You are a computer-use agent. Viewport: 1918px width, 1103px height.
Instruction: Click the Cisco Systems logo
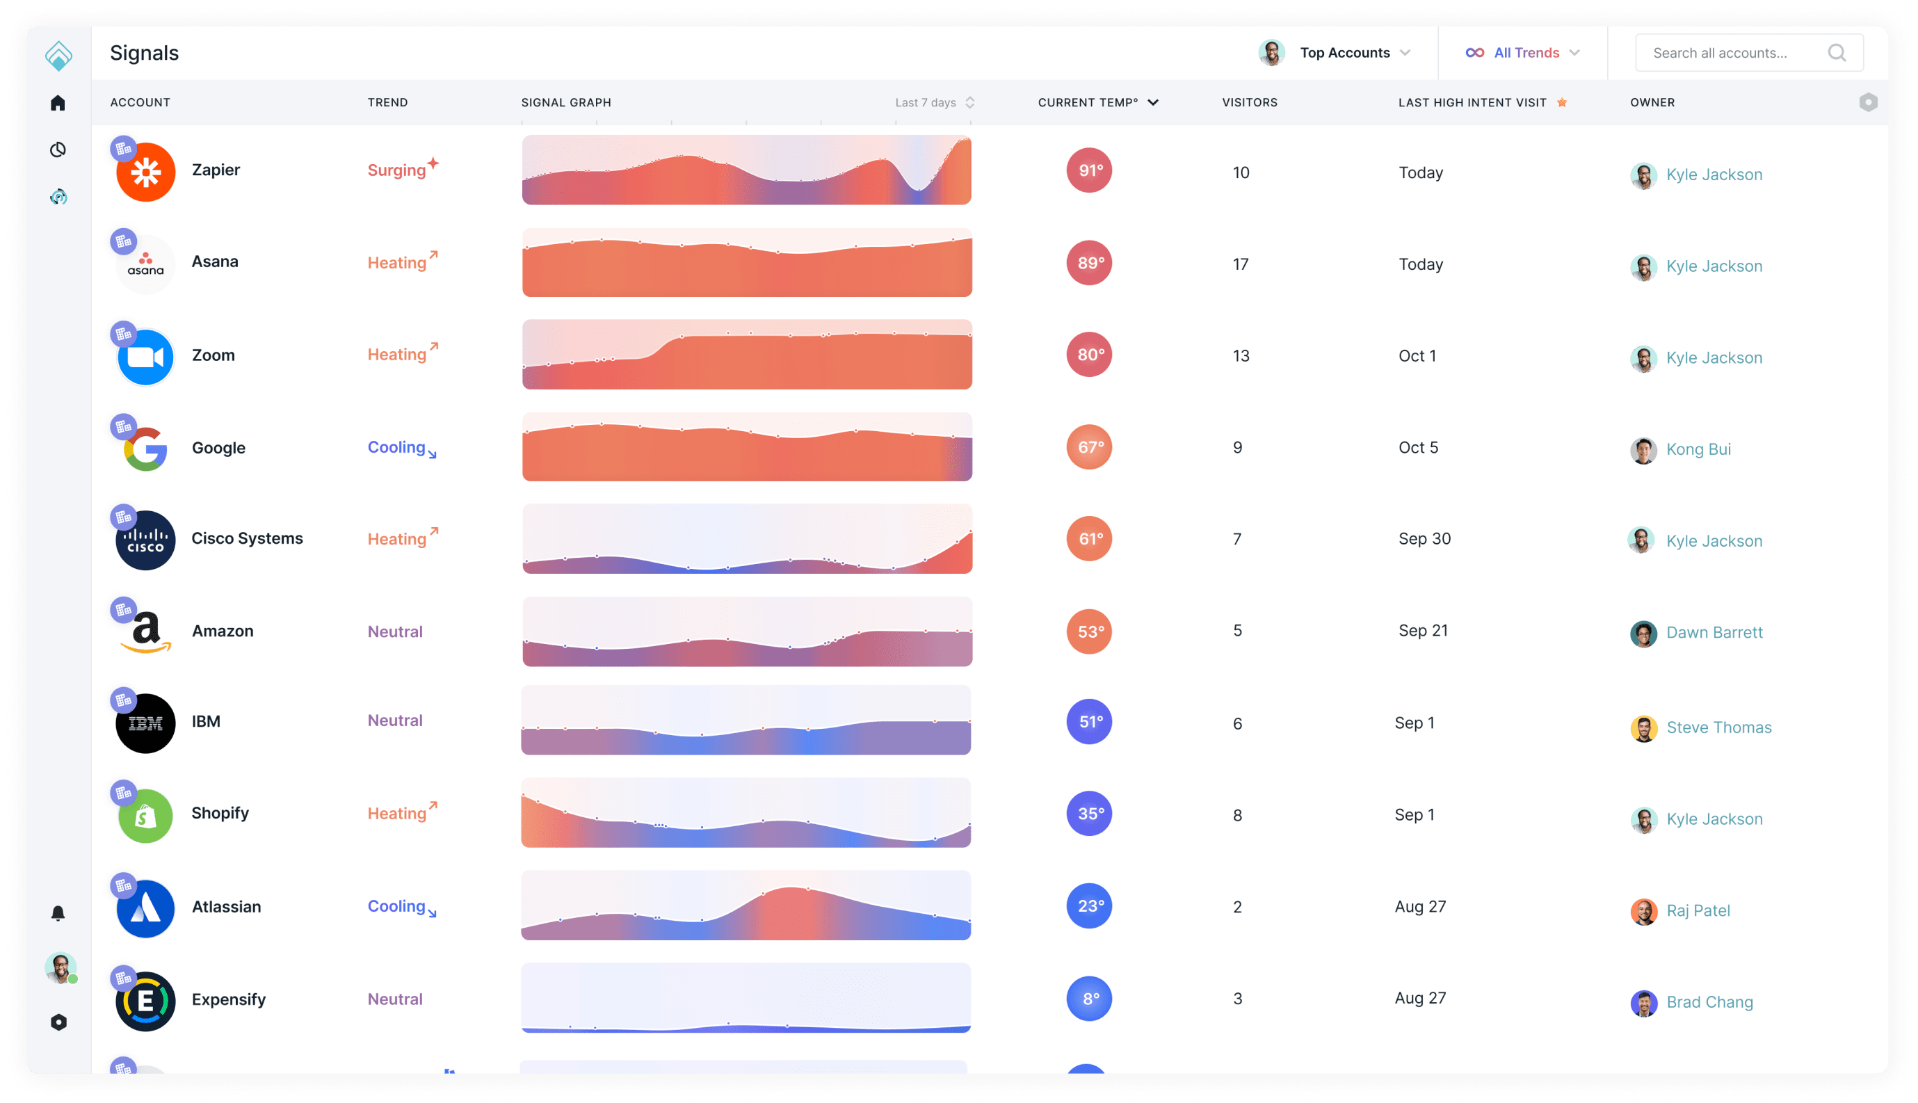tap(145, 540)
